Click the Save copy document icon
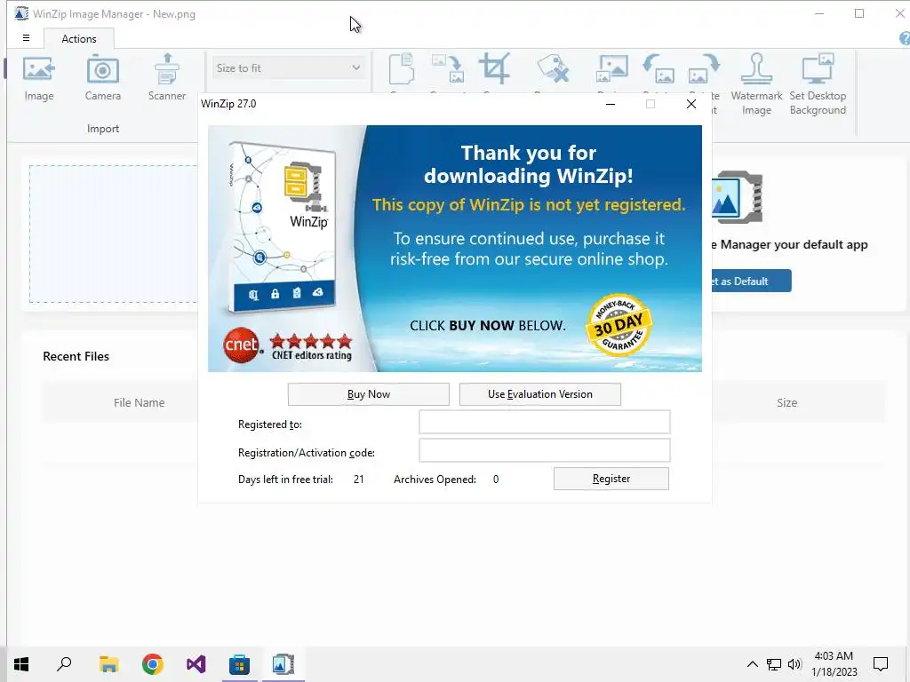 tap(401, 69)
